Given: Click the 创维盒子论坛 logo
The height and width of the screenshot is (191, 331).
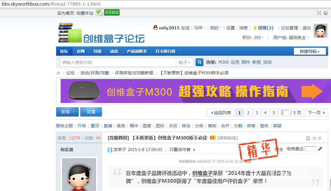Looking at the screenshot, I should [x=101, y=33].
